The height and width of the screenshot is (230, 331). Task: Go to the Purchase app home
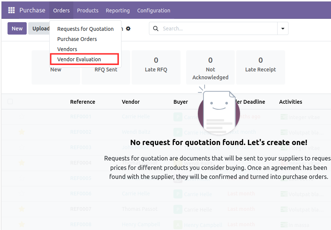pos(32,10)
